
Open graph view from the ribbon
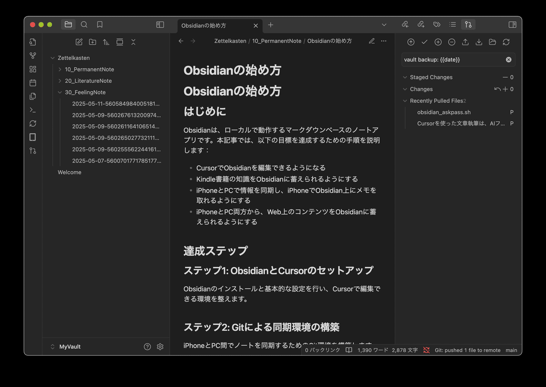point(33,56)
